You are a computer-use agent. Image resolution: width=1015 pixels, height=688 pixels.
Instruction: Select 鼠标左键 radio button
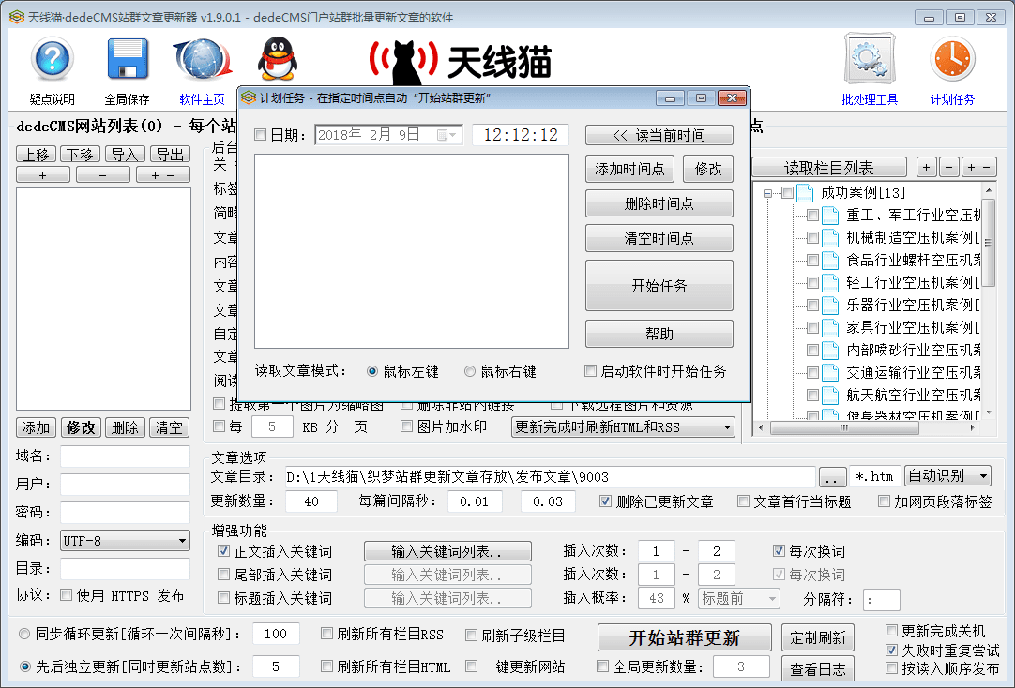pyautogui.click(x=372, y=371)
